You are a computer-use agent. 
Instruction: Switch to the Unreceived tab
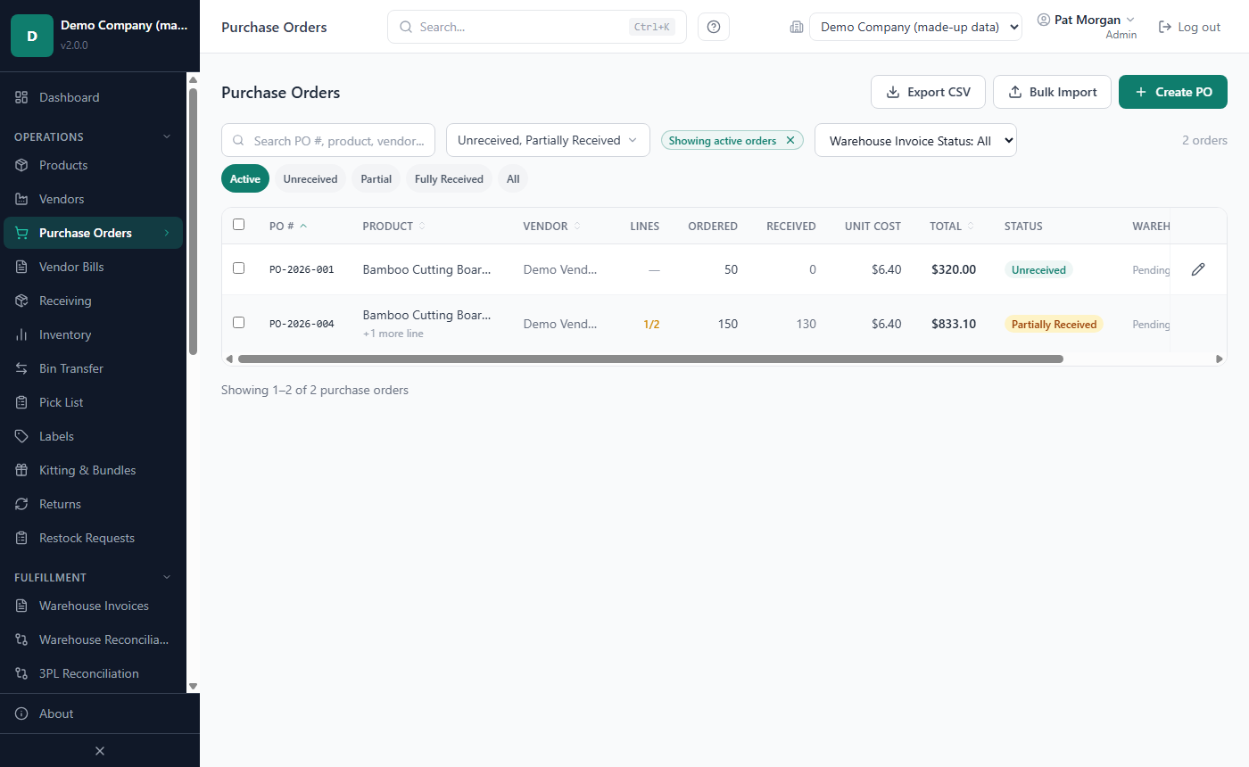tap(310, 178)
